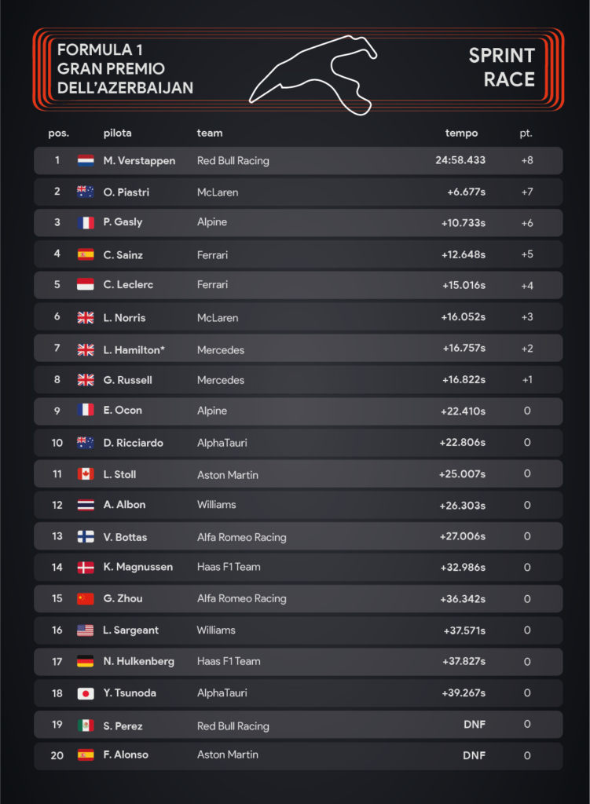Click the 'tempo' column header
This screenshot has width=590, height=804.
click(461, 133)
